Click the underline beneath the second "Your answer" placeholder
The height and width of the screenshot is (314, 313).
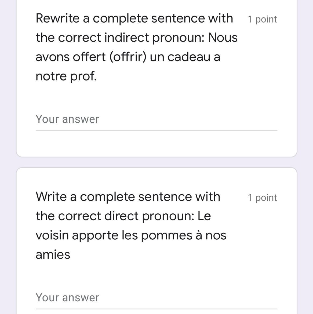pos(156,309)
